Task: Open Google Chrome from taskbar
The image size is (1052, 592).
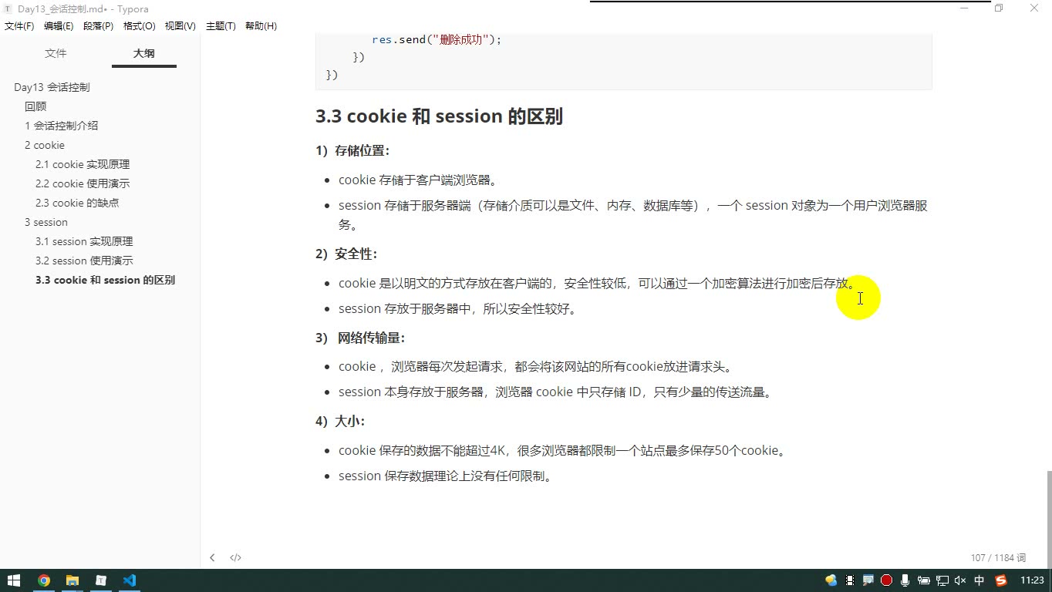Action: click(x=44, y=580)
